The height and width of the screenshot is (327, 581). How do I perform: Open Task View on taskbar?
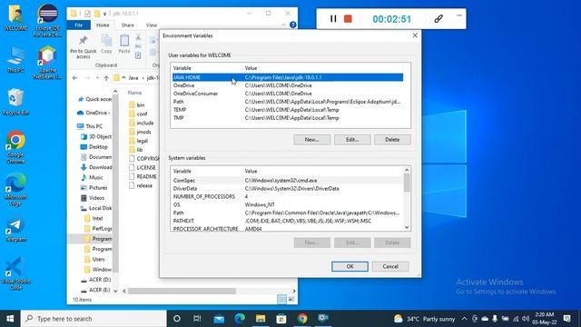click(x=197, y=319)
